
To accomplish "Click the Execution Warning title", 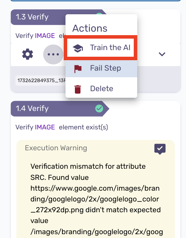I will pyautogui.click(x=56, y=148).
